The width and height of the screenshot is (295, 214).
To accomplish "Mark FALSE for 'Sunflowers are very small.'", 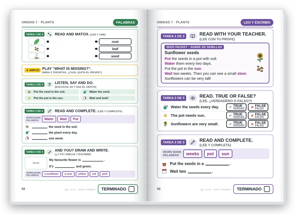I will [x=258, y=124].
